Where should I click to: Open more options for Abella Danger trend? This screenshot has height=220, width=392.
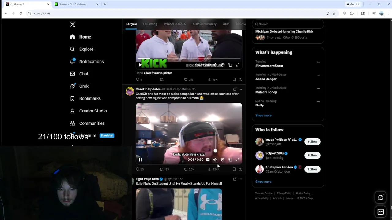(x=318, y=75)
